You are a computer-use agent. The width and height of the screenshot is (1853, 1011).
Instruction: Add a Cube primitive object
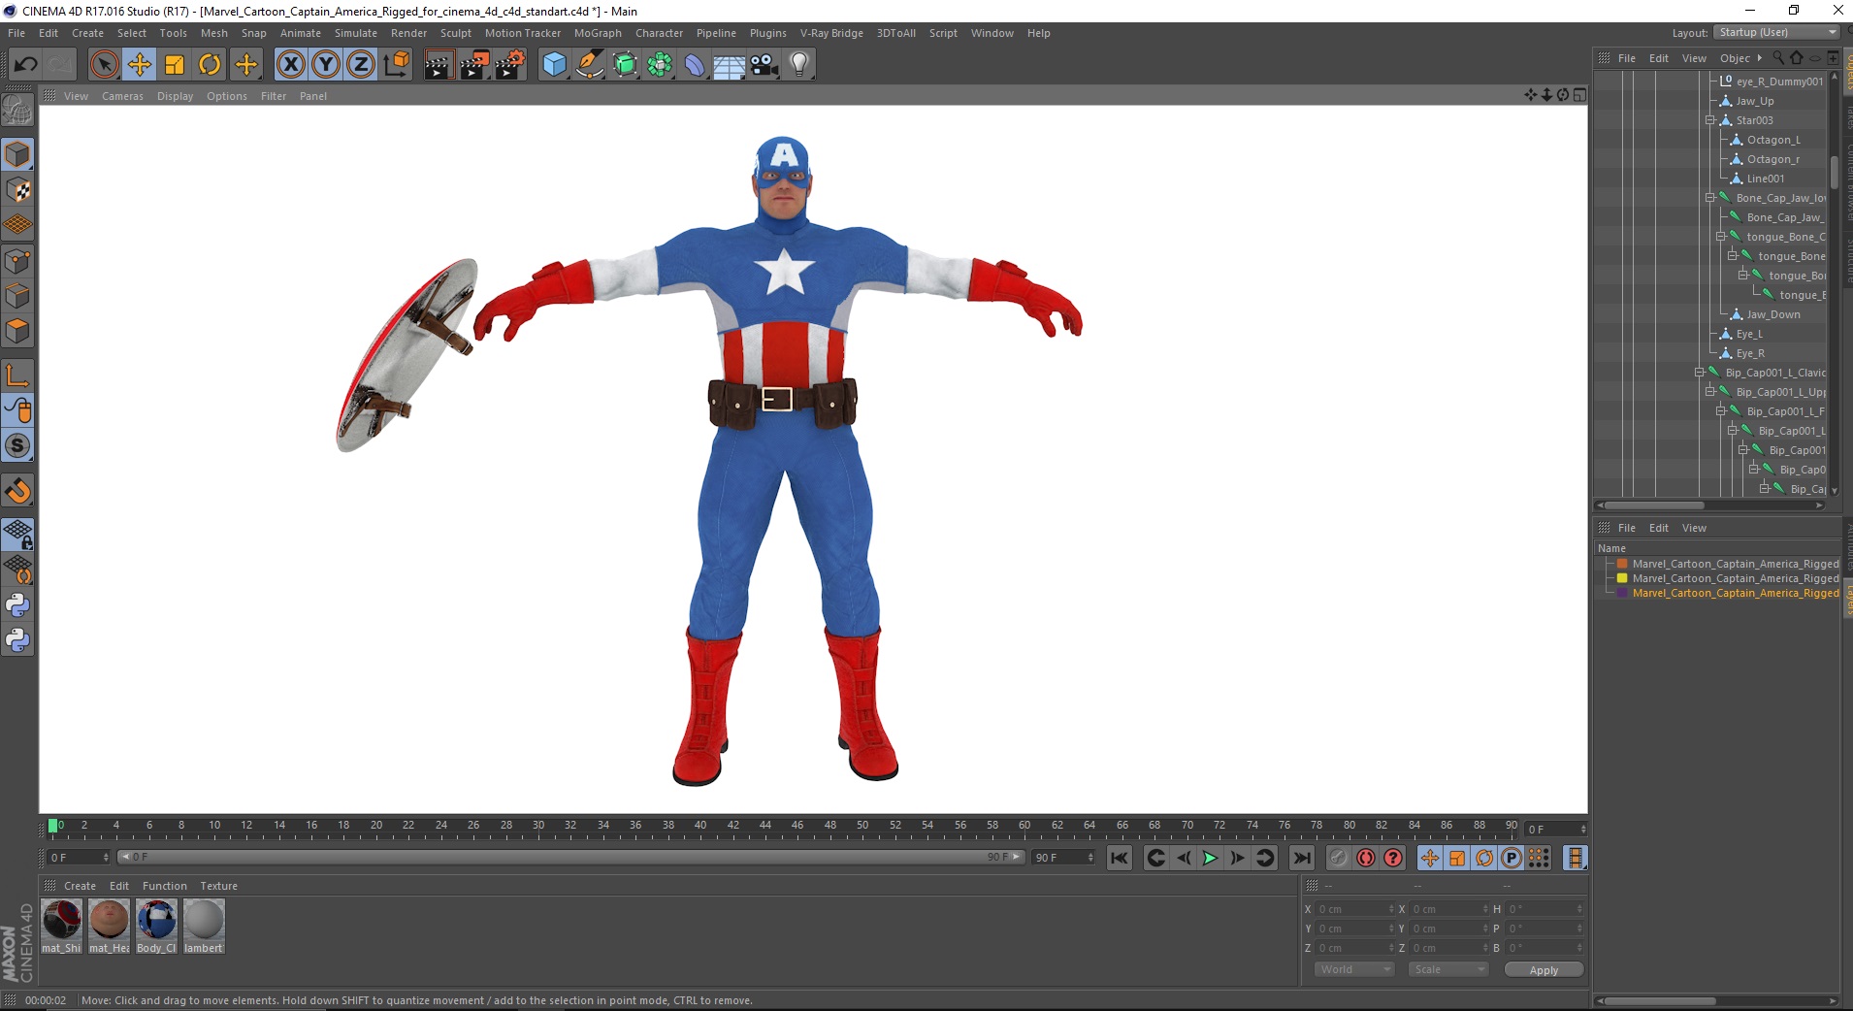coord(554,65)
